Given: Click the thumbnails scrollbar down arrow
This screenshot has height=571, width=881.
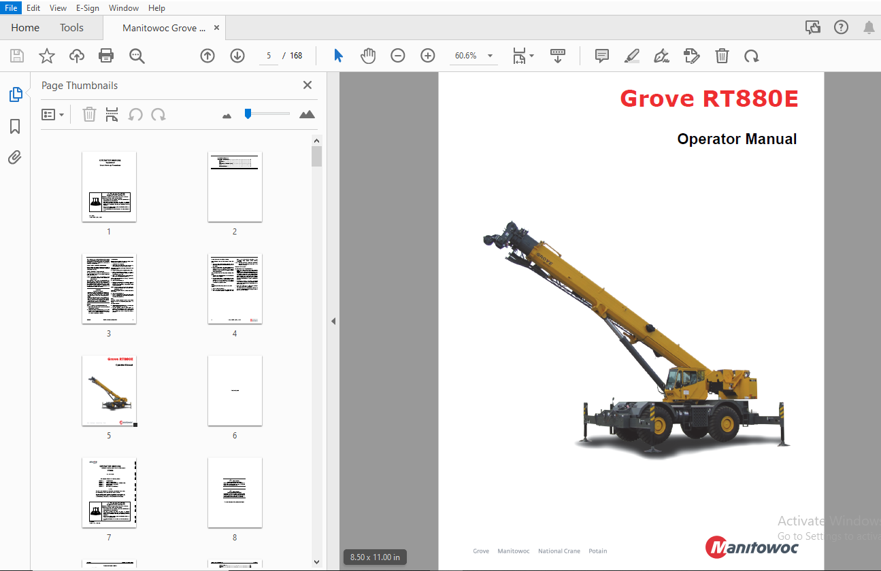Looking at the screenshot, I should (x=316, y=561).
